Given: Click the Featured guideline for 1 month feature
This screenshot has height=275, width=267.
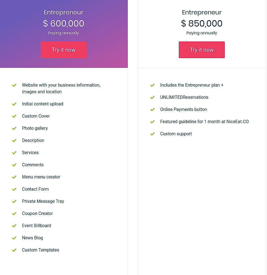Looking at the screenshot, I should [x=204, y=122].
